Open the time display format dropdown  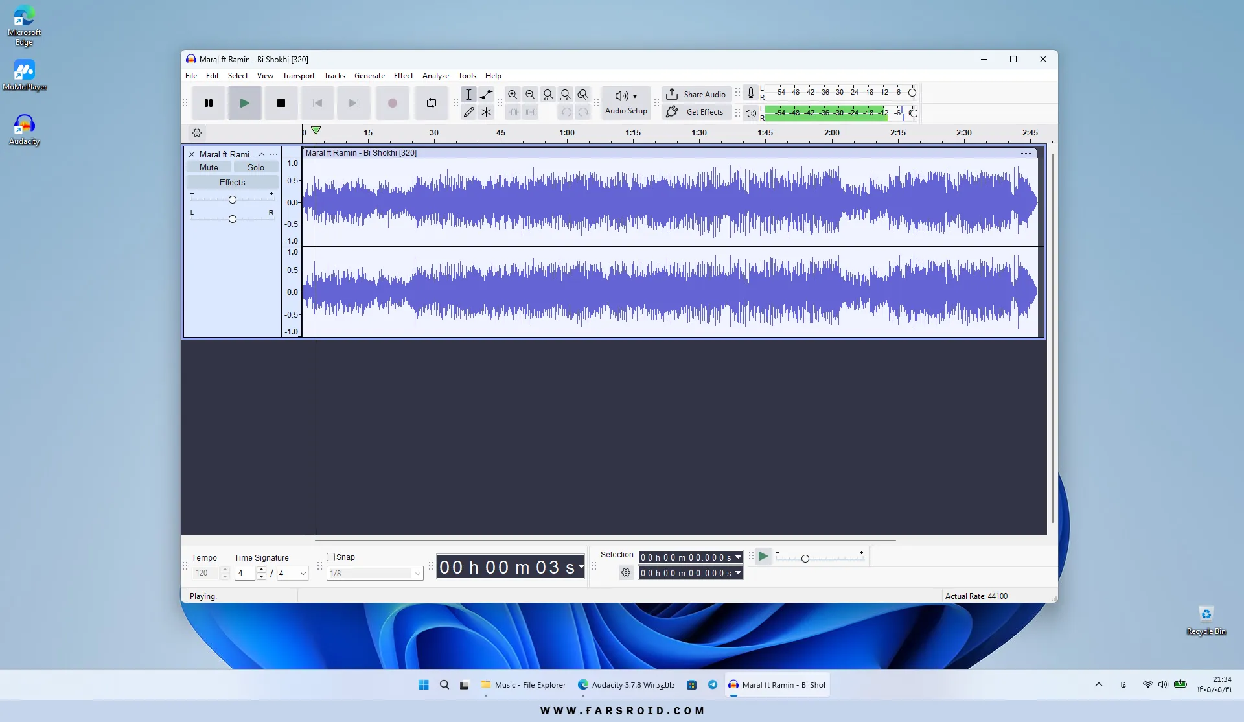coord(581,567)
